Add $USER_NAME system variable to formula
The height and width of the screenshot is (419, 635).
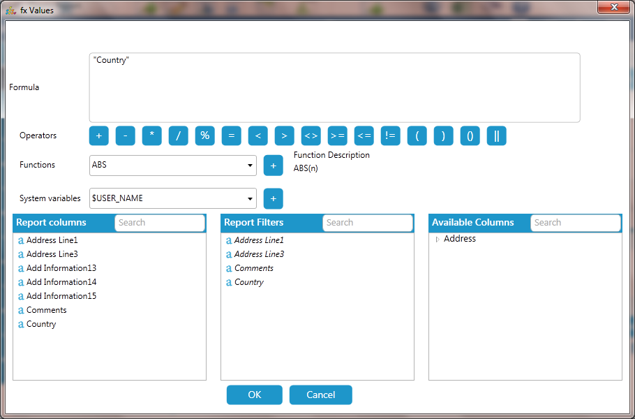pyautogui.click(x=273, y=198)
